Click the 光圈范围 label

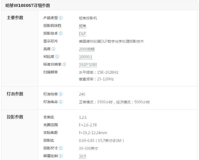tap(51, 125)
